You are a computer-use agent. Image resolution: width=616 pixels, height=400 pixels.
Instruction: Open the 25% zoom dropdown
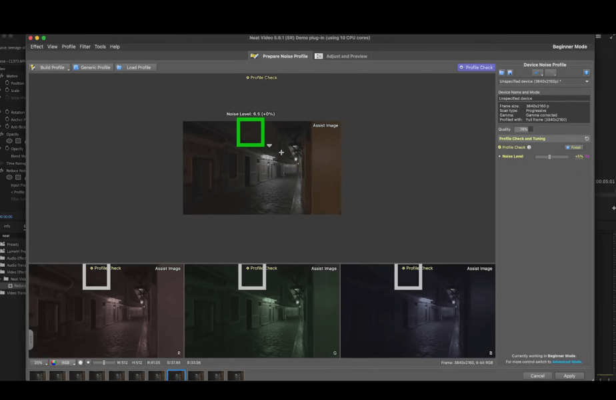point(39,363)
